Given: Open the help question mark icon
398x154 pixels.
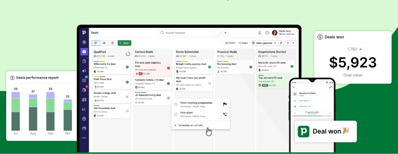Looking at the screenshot, I should 267,33.
